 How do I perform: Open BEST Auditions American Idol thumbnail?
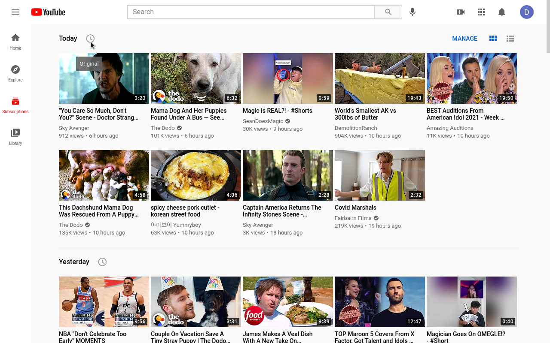[472, 78]
